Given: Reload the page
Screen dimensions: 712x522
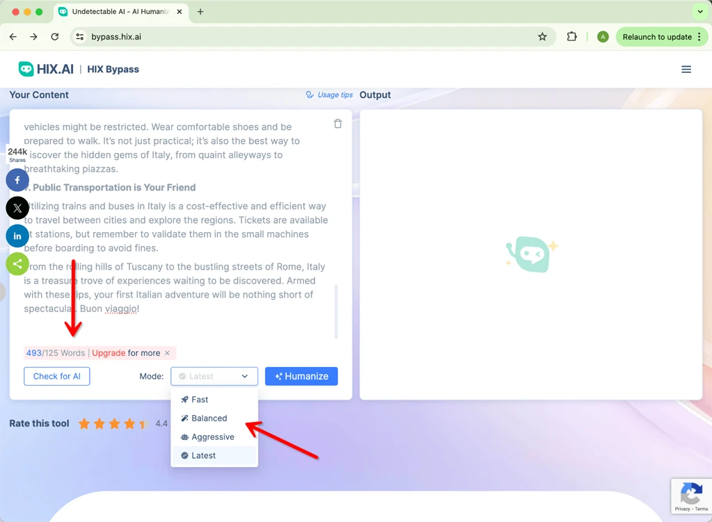Looking at the screenshot, I should (54, 37).
